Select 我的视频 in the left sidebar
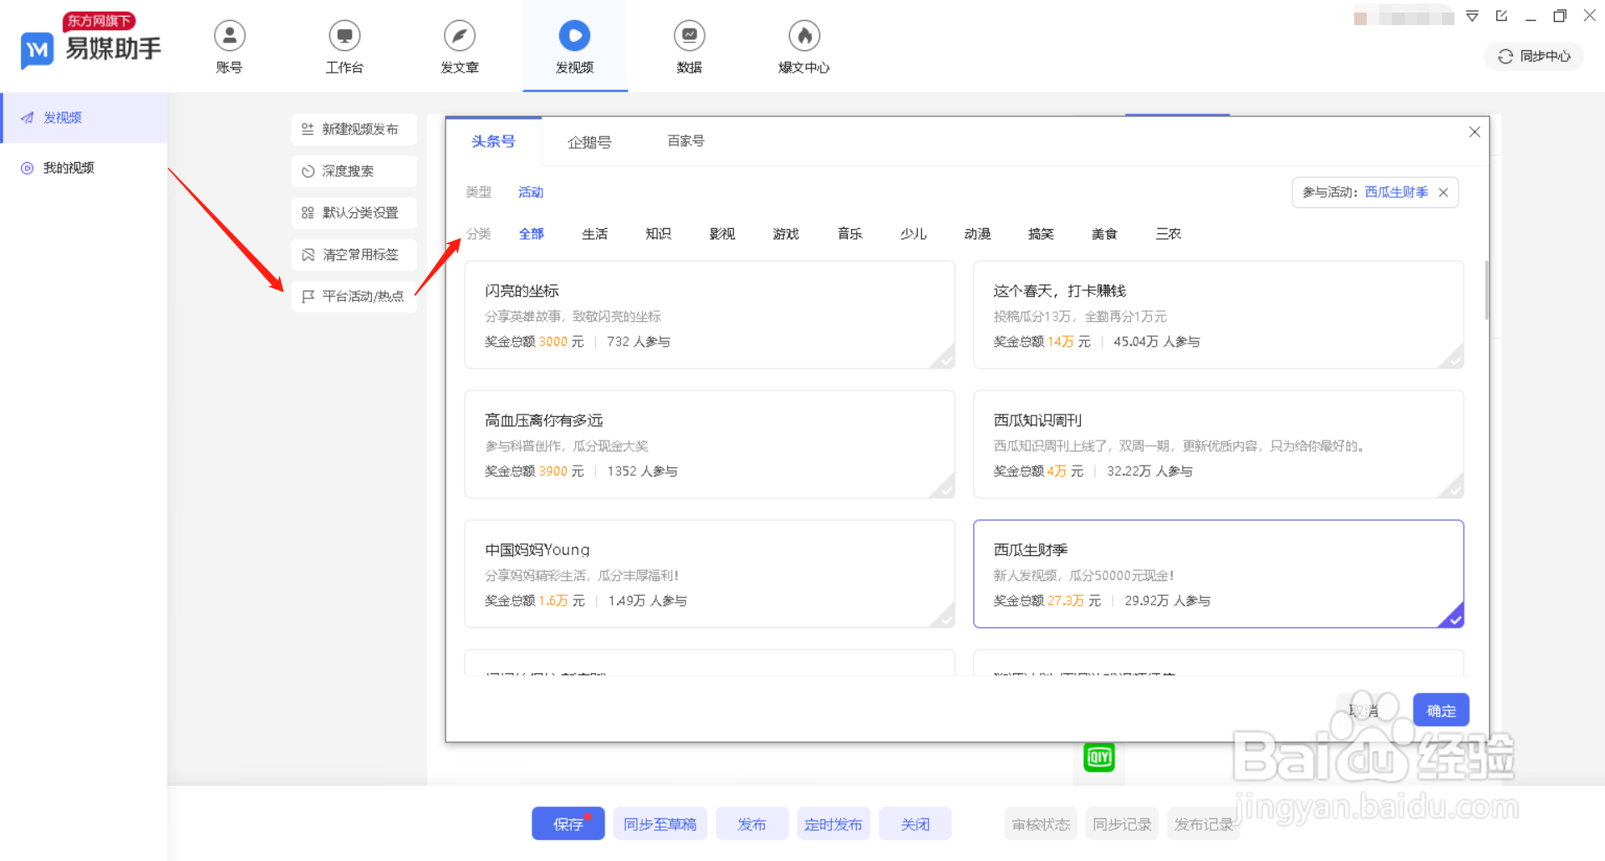This screenshot has height=861, width=1605. pyautogui.click(x=84, y=168)
